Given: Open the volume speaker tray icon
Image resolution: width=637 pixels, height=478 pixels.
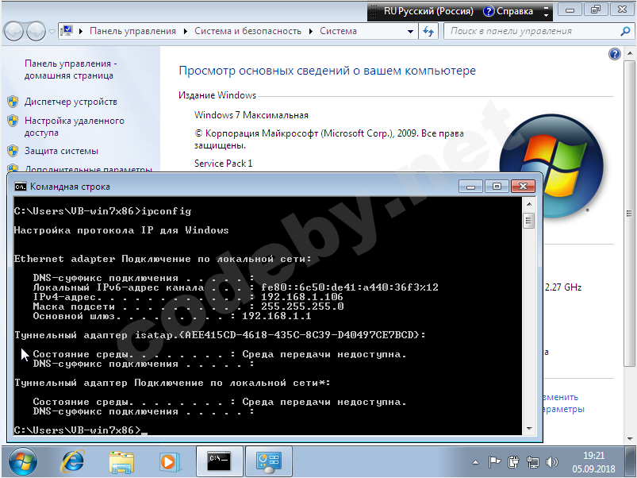Looking at the screenshot, I should [551, 462].
